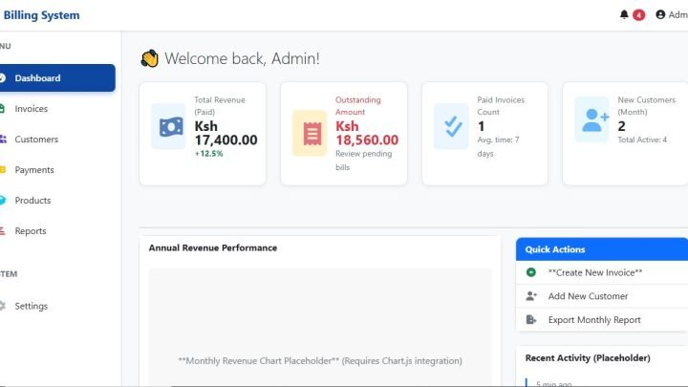Image resolution: width=688 pixels, height=387 pixels.
Task: Click the notification bell icon
Action: pyautogui.click(x=624, y=15)
